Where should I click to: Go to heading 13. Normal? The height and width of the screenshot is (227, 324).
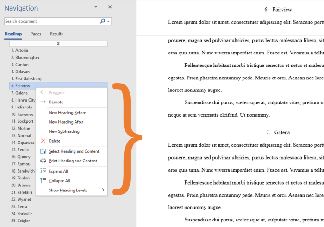click(21, 136)
